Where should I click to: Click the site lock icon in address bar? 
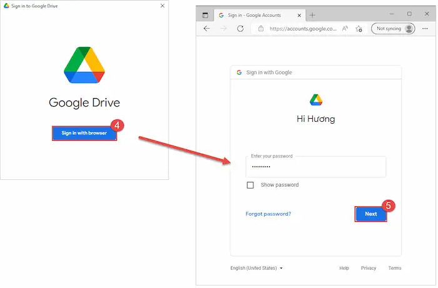pos(261,29)
